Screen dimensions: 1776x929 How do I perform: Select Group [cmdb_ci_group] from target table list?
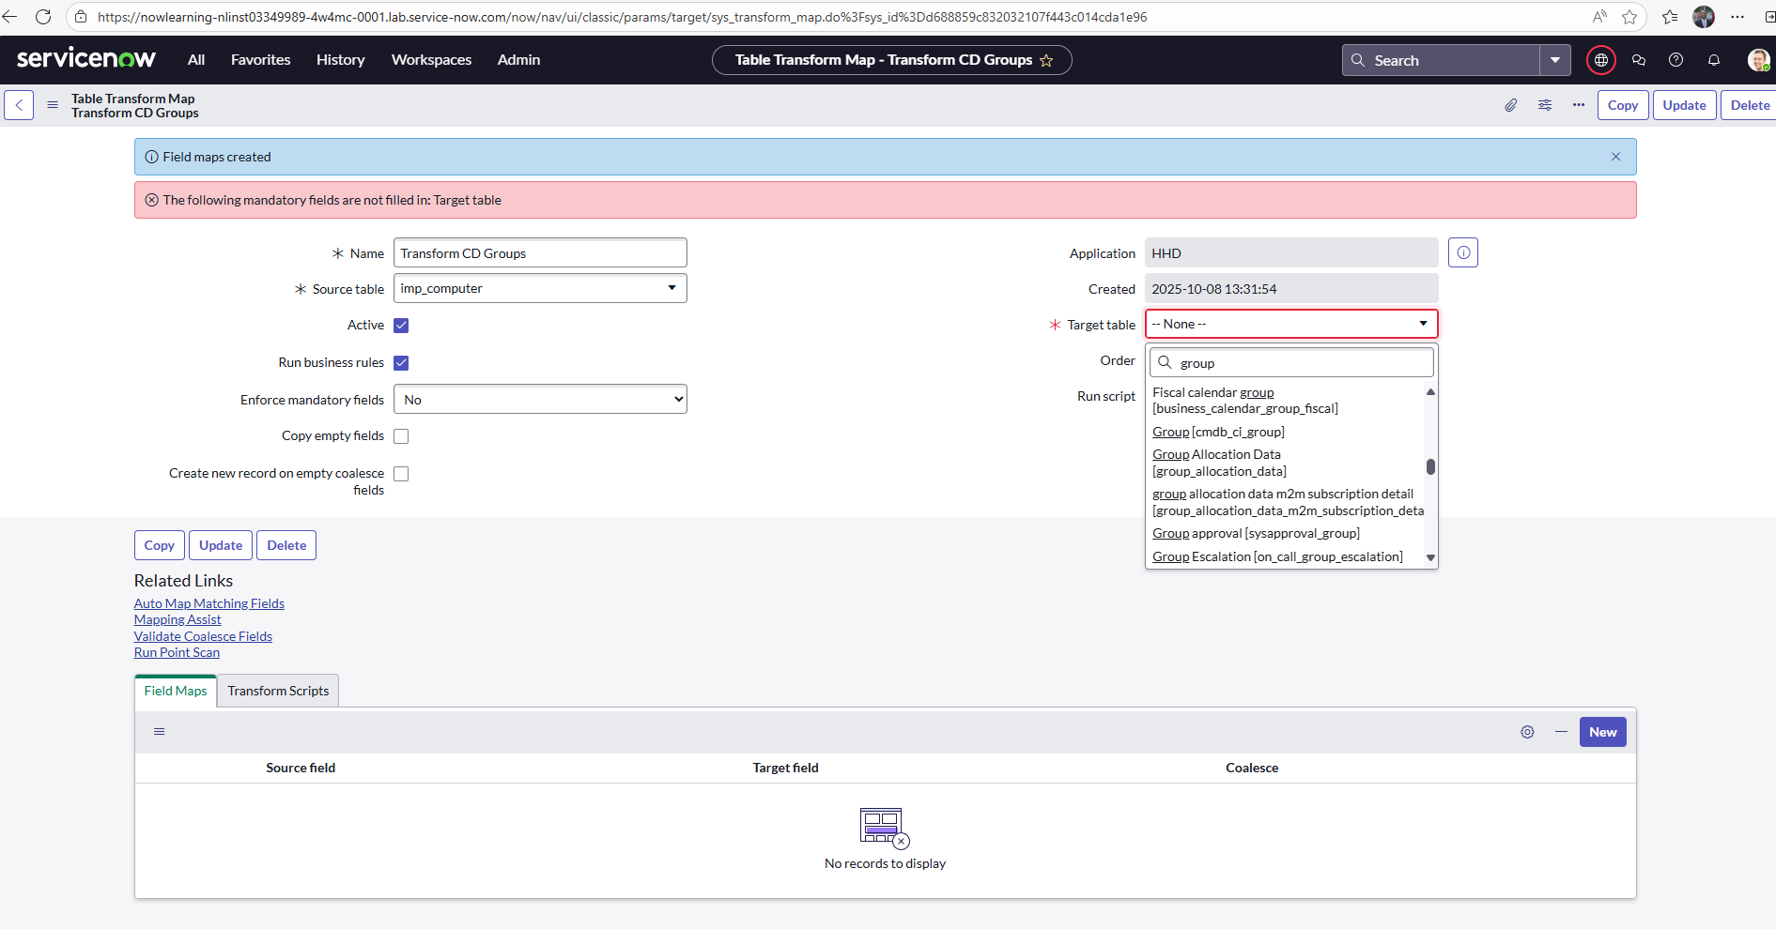tap(1218, 432)
